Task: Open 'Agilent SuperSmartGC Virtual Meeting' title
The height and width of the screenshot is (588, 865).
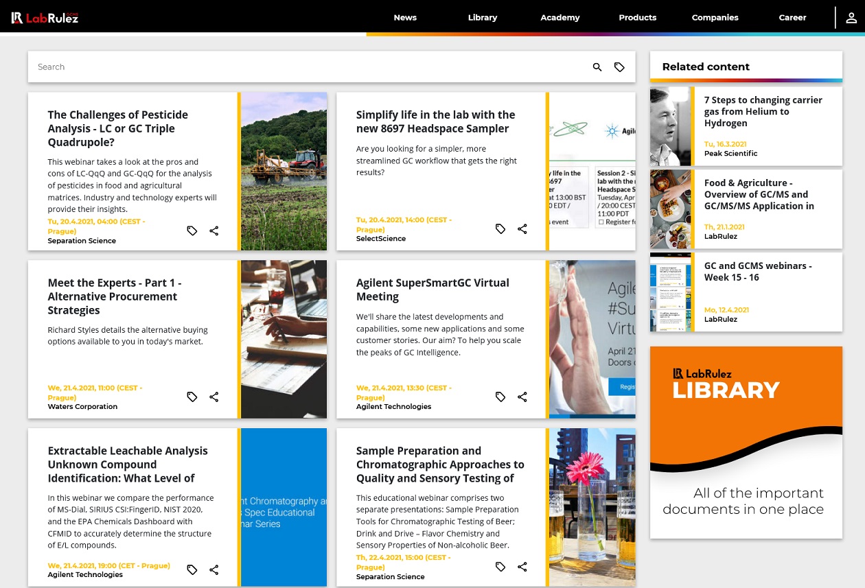Action: (x=432, y=290)
